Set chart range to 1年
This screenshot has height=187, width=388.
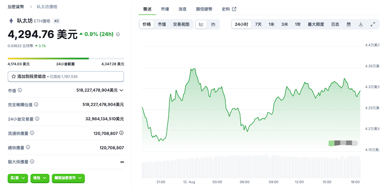click(x=298, y=24)
